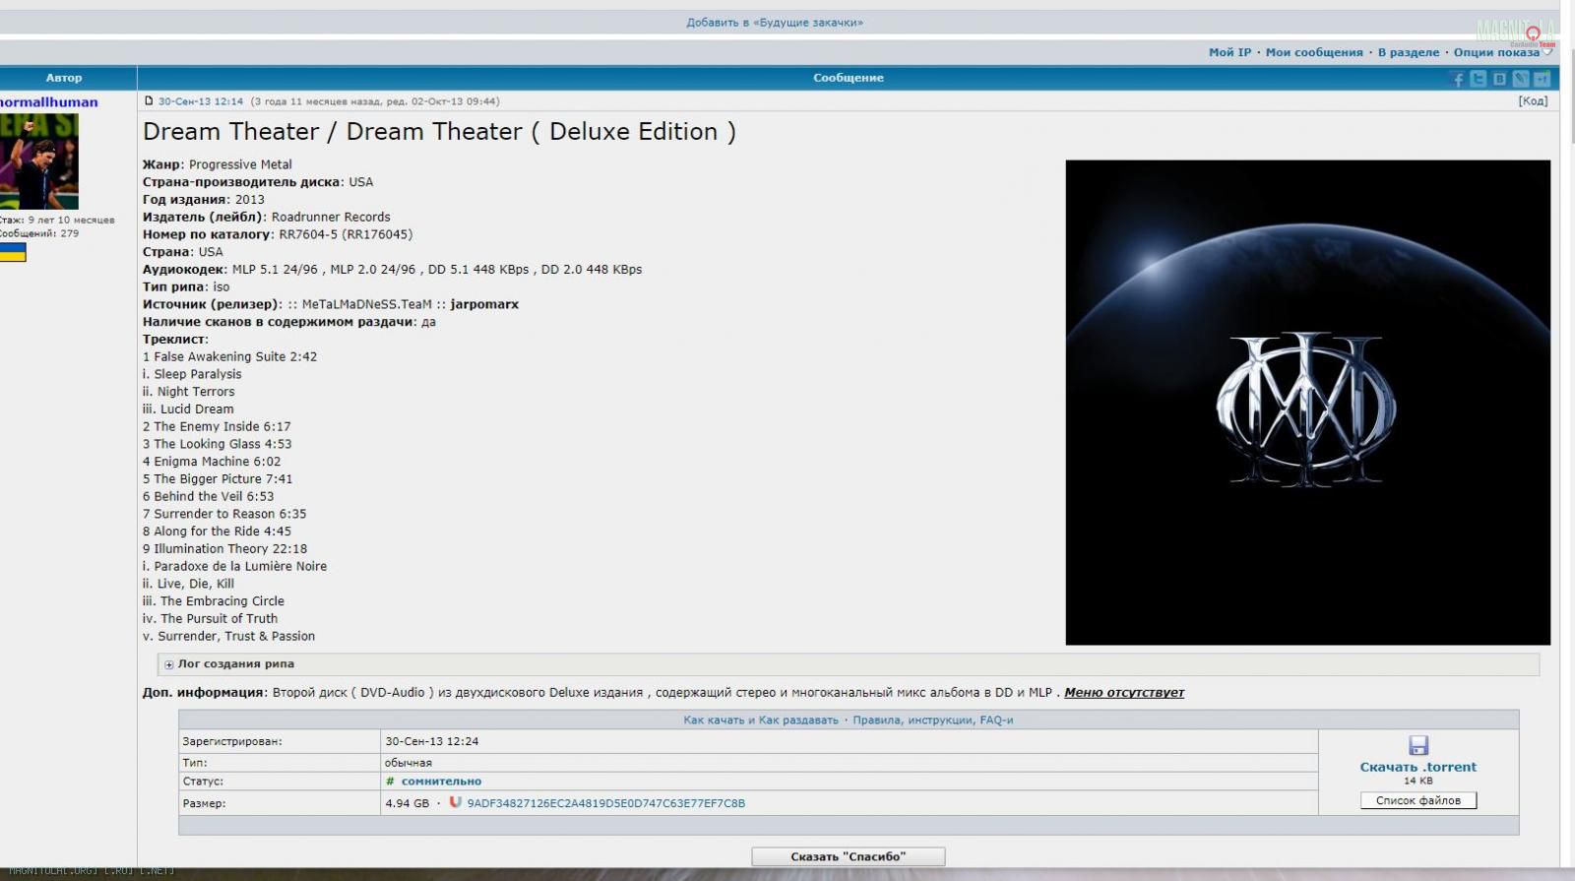The height and width of the screenshot is (881, 1575).
Task: Click the torrent info hash link
Action: 605,803
